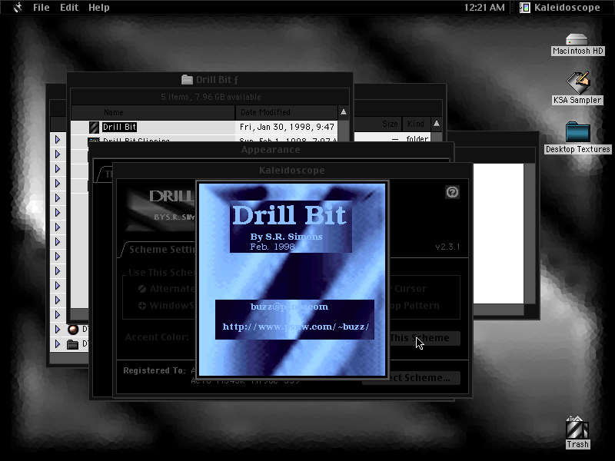The width and height of the screenshot is (615, 461).
Task: Click the Kaleidoscope window title bar
Action: click(x=292, y=171)
